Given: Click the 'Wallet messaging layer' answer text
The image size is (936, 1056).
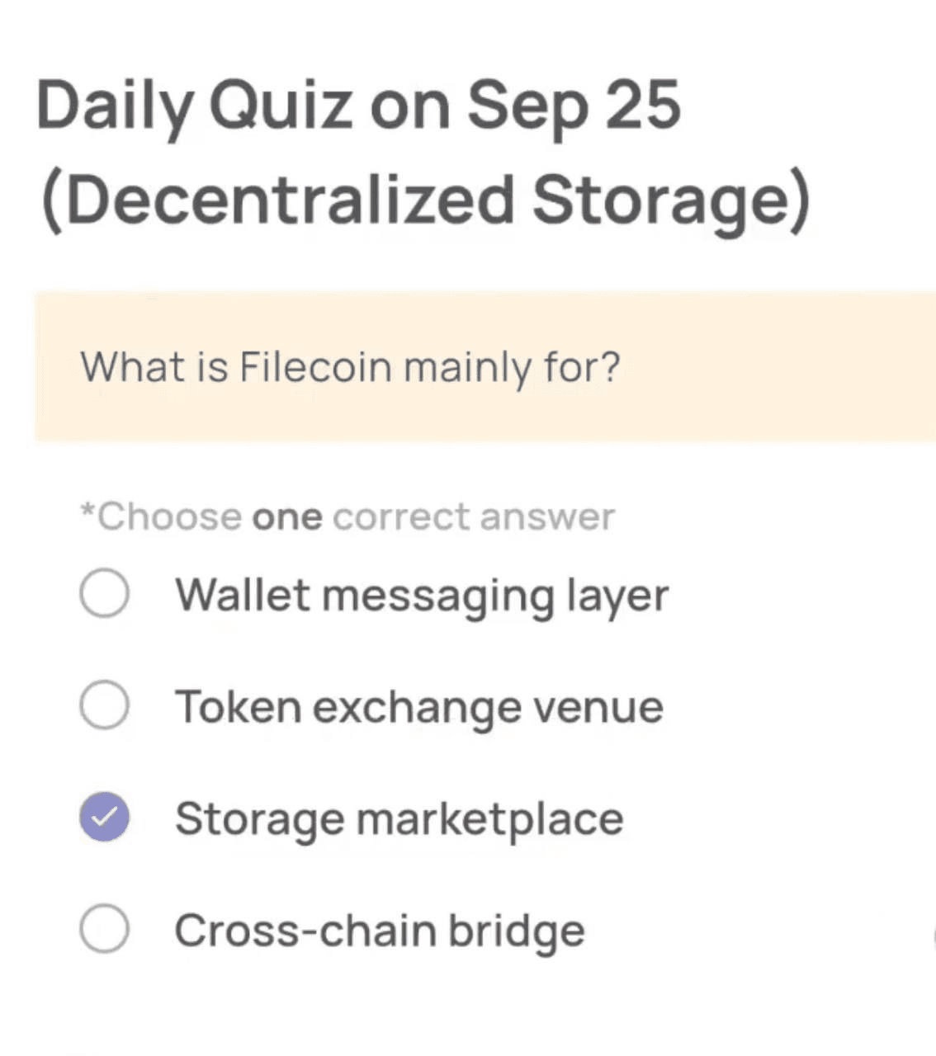Looking at the screenshot, I should click(x=421, y=596).
